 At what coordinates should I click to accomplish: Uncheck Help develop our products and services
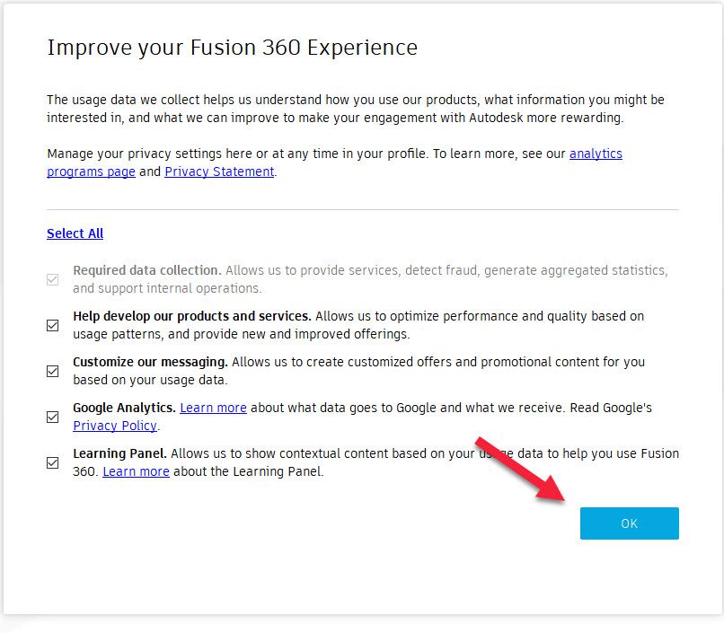(x=53, y=325)
